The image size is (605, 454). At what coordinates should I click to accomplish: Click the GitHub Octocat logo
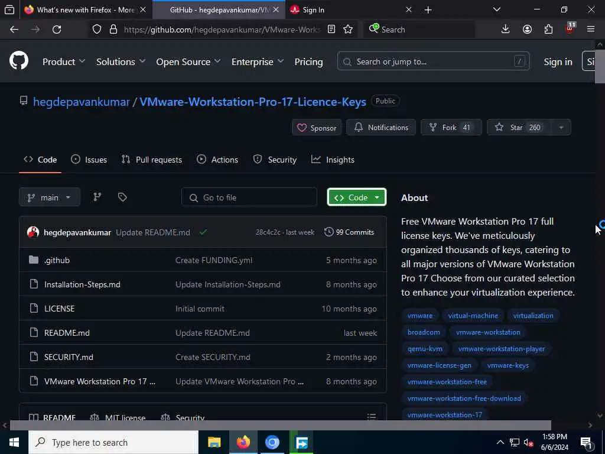coord(19,61)
